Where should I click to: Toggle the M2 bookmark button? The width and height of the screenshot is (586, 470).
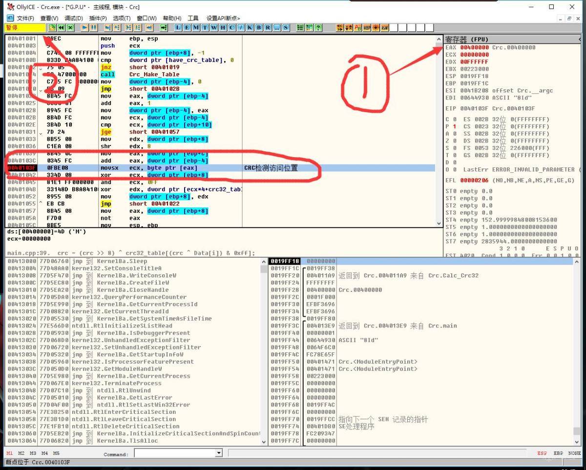coord(21,453)
